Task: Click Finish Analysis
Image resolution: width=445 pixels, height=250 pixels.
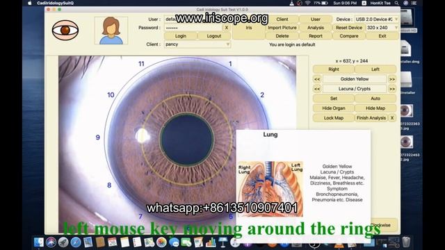Action: 371,118
